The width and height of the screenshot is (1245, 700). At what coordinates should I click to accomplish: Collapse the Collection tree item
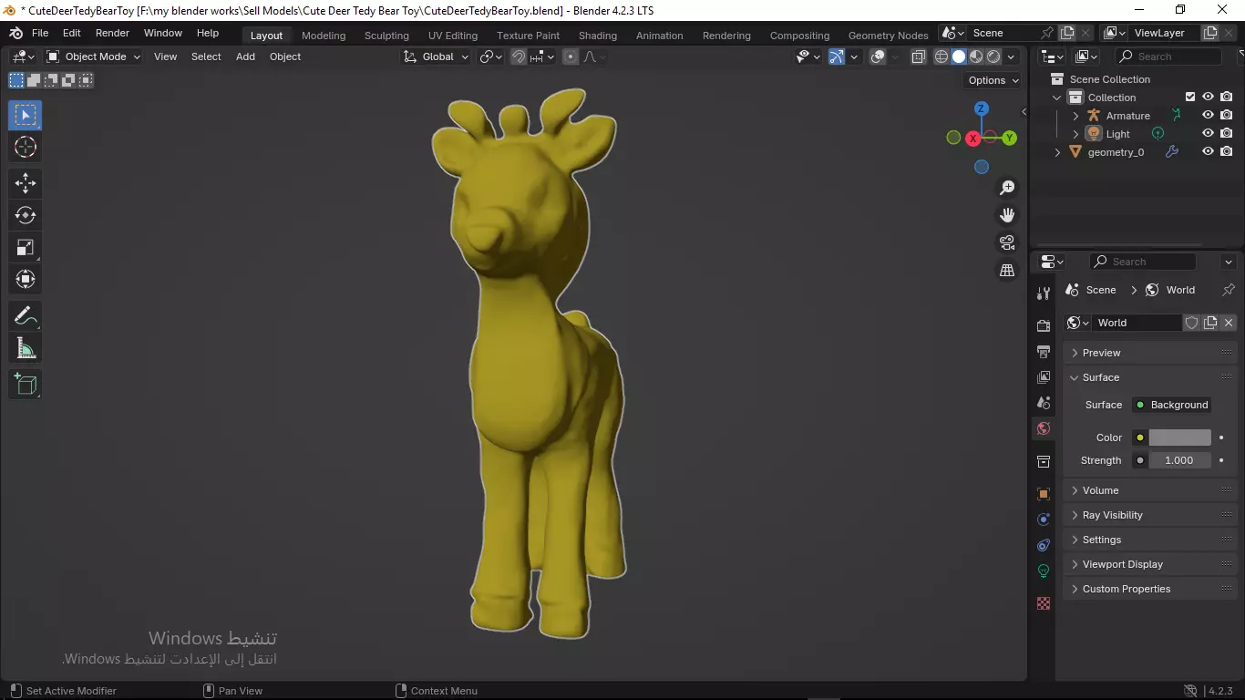pyautogui.click(x=1057, y=98)
